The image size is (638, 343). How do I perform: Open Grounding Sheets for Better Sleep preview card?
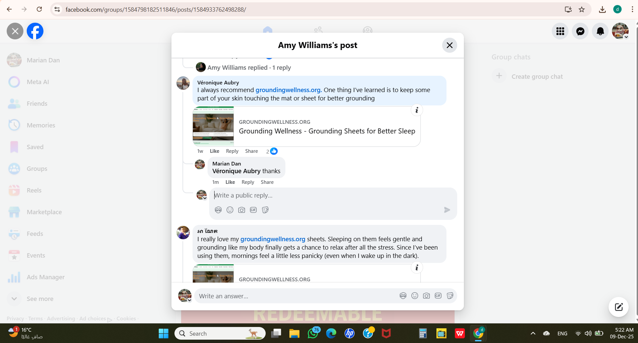click(306, 126)
